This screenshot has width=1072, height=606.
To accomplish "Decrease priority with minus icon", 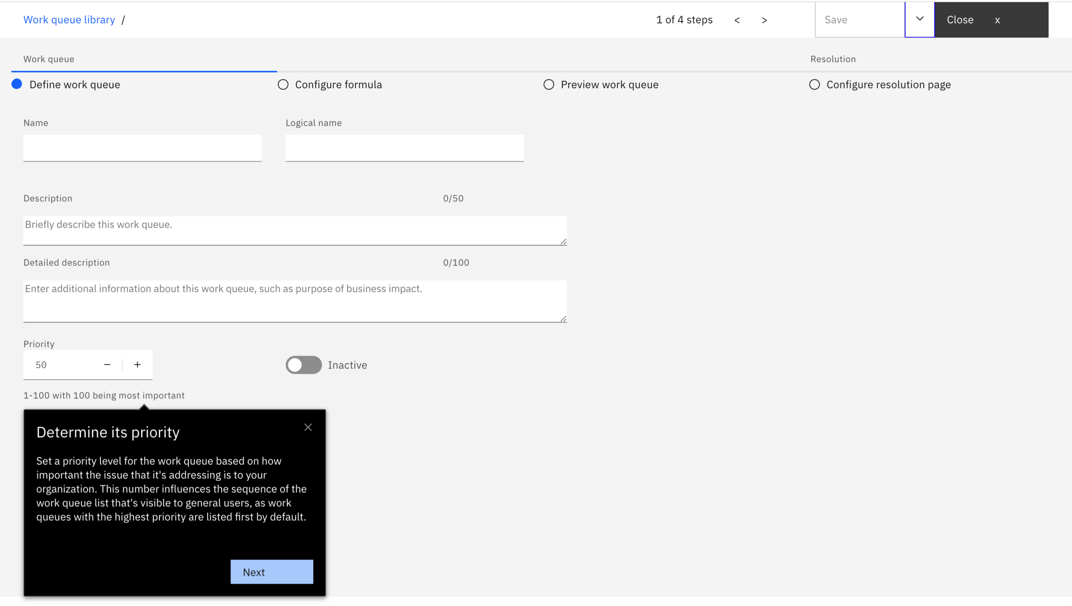I will click(107, 364).
